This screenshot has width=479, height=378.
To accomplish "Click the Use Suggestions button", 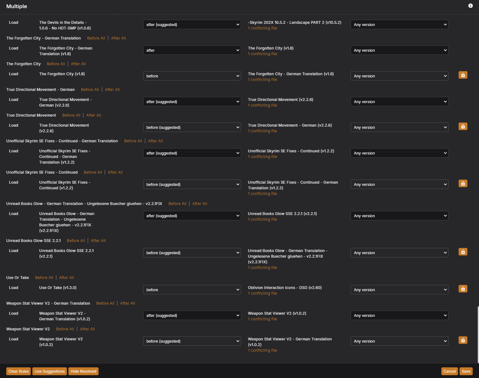I will (50, 371).
